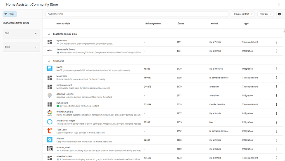The height and width of the screenshot is (161, 285).
Task: Open the État filter dropdown
Action: 21,33
